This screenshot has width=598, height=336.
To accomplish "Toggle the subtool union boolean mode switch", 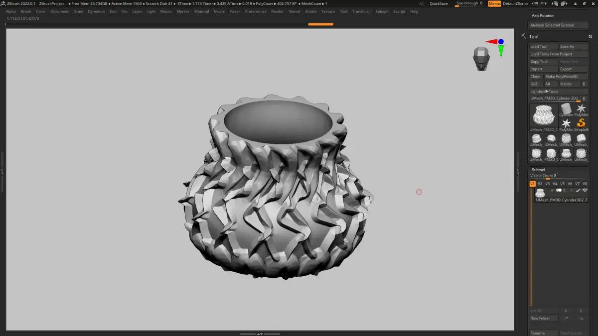I will click(559, 190).
